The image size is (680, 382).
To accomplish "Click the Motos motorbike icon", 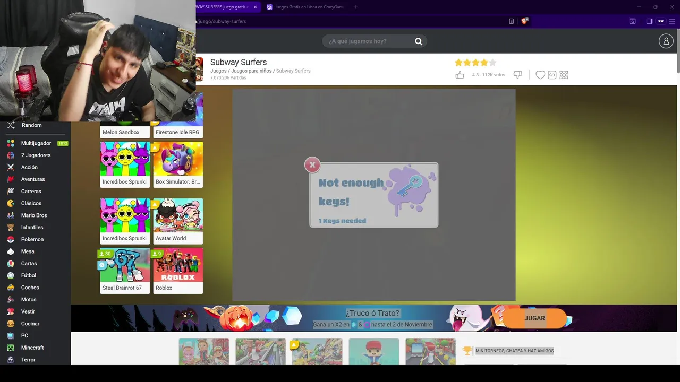I will pos(11,300).
